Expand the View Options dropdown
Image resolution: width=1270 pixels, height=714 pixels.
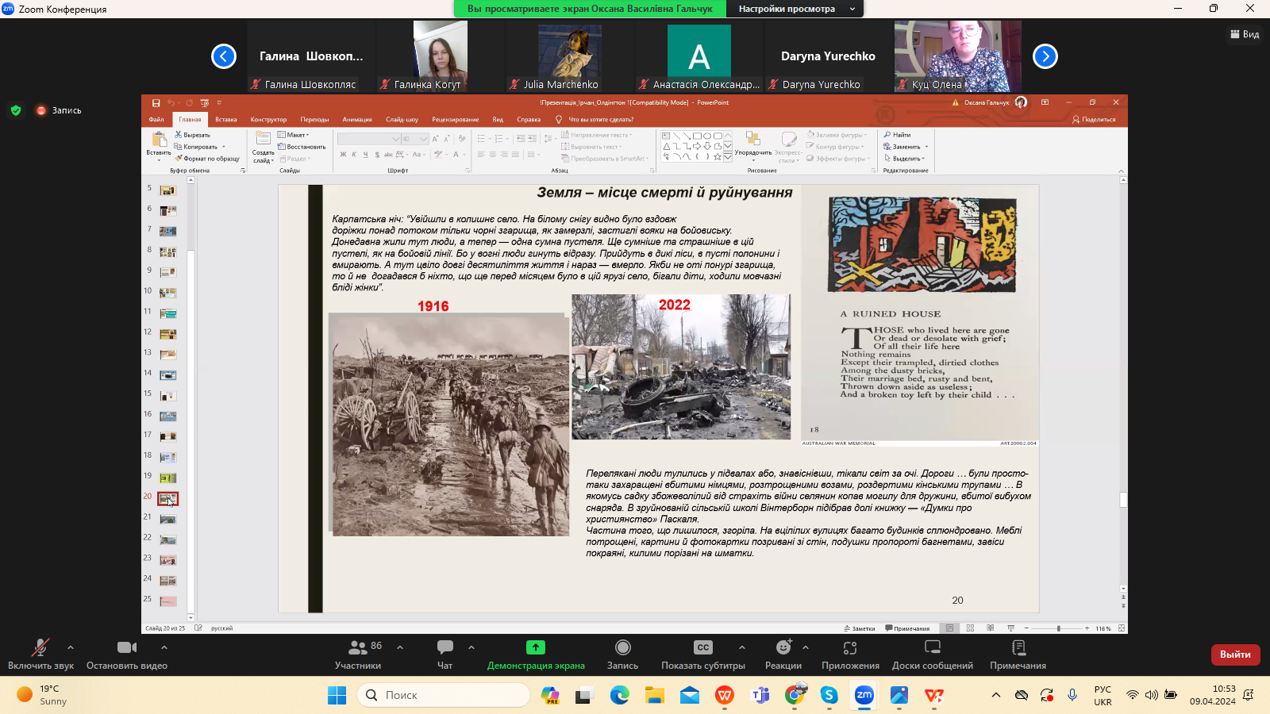tap(795, 9)
